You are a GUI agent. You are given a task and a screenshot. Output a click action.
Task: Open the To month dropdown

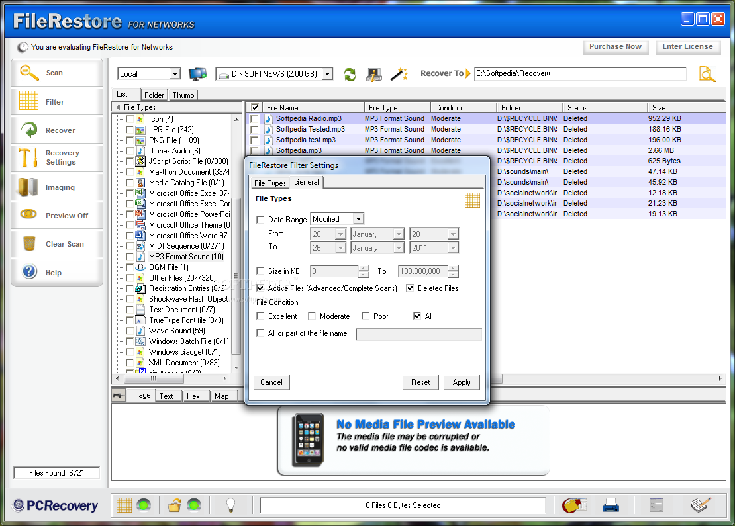399,247
